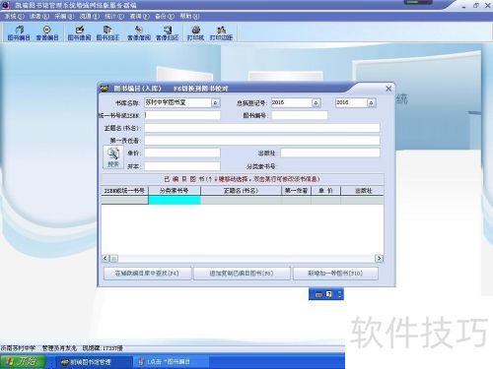The width and height of the screenshot is (493, 369).
Task: Click the 开本 input field
Action: pyautogui.click(x=182, y=166)
